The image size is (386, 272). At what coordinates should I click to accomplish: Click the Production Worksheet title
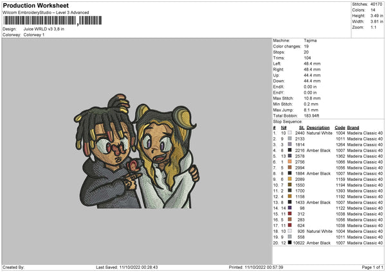(x=35, y=5)
